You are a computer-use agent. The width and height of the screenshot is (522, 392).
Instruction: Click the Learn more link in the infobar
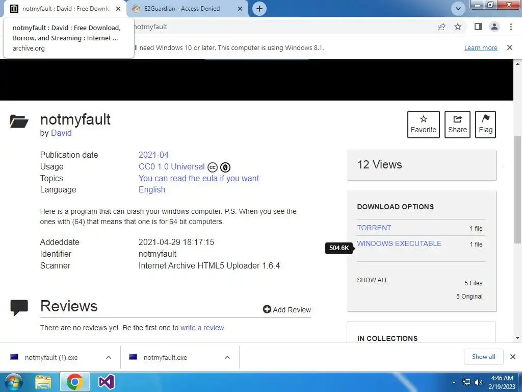[x=481, y=47]
